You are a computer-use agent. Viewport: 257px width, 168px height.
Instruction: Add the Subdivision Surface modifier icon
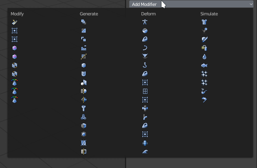coord(84,134)
